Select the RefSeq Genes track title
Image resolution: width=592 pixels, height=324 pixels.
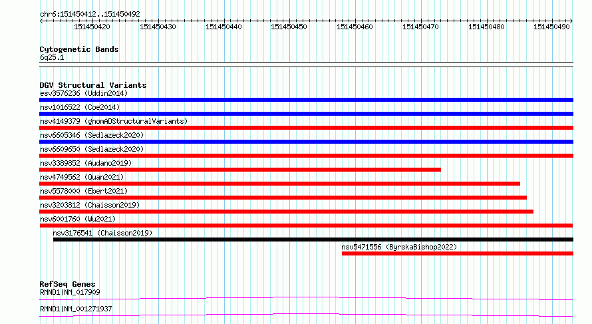[x=67, y=284]
